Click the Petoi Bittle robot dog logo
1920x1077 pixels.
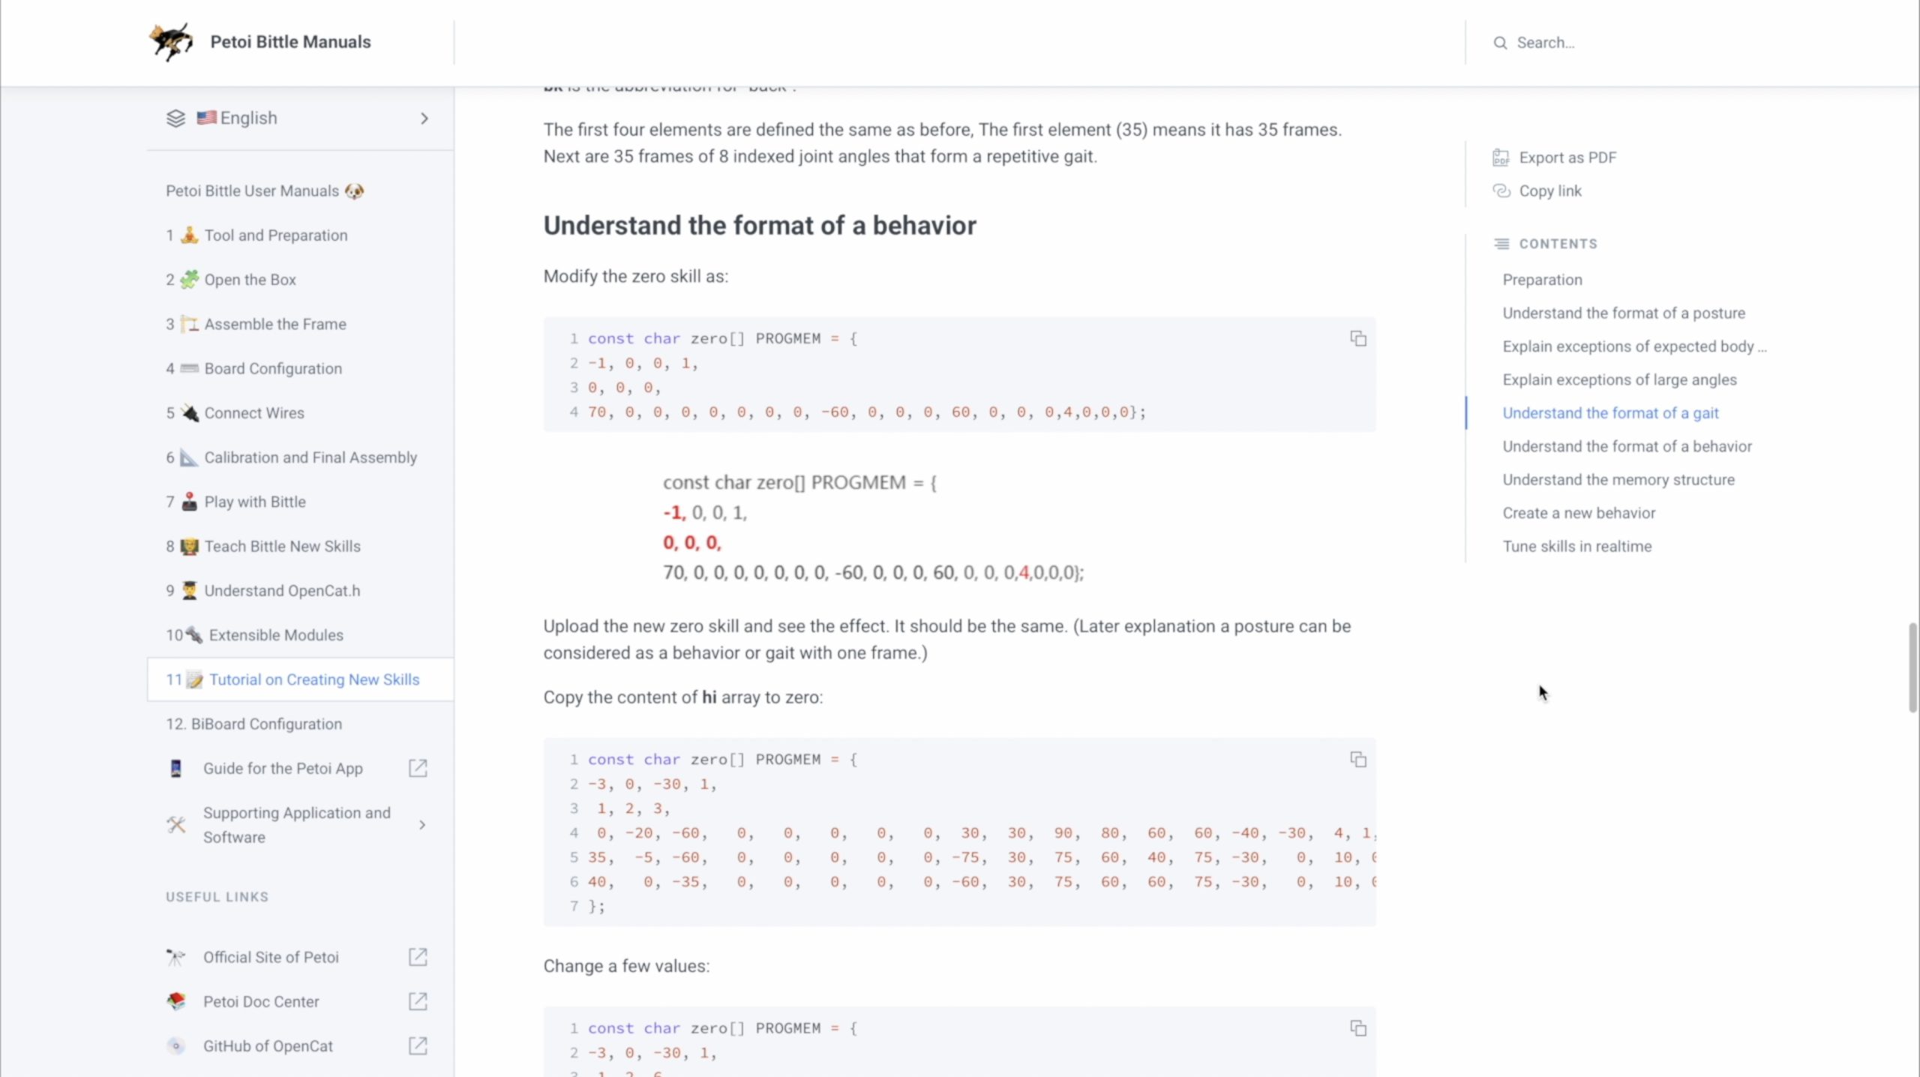[x=170, y=41]
